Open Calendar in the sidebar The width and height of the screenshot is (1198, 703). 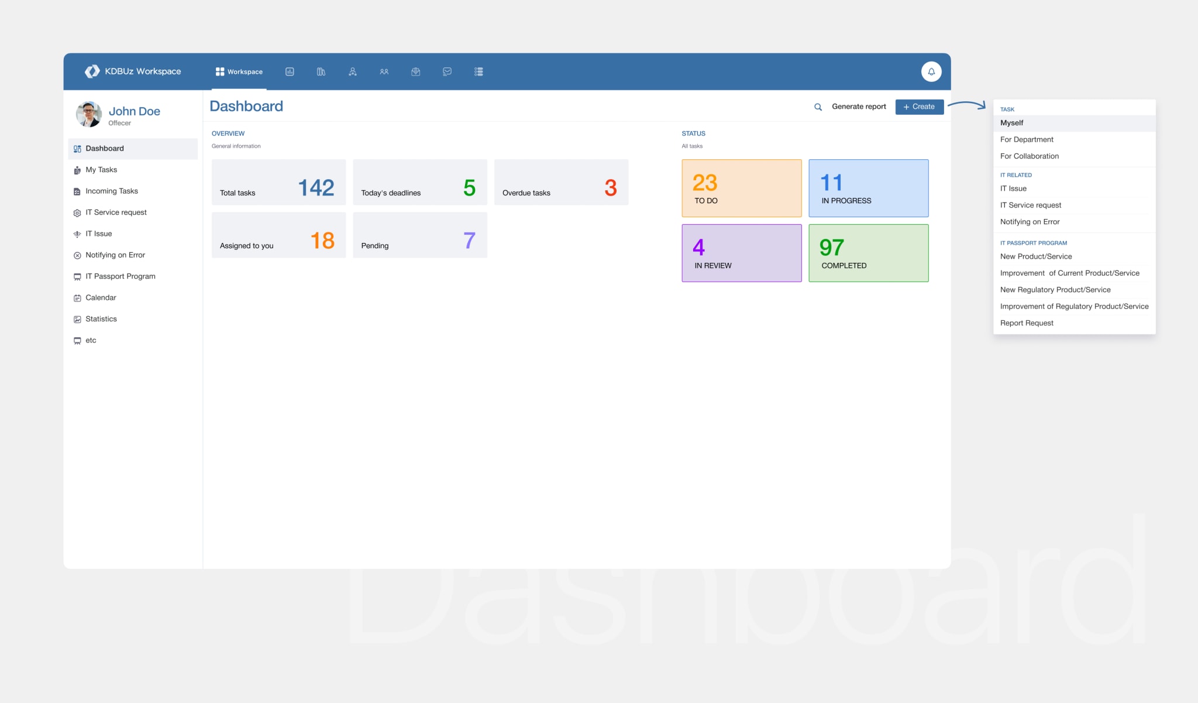tap(133, 297)
